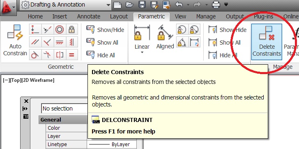Expand the dropdown arrow under Linear
The image size is (299, 149).
coord(142,52)
